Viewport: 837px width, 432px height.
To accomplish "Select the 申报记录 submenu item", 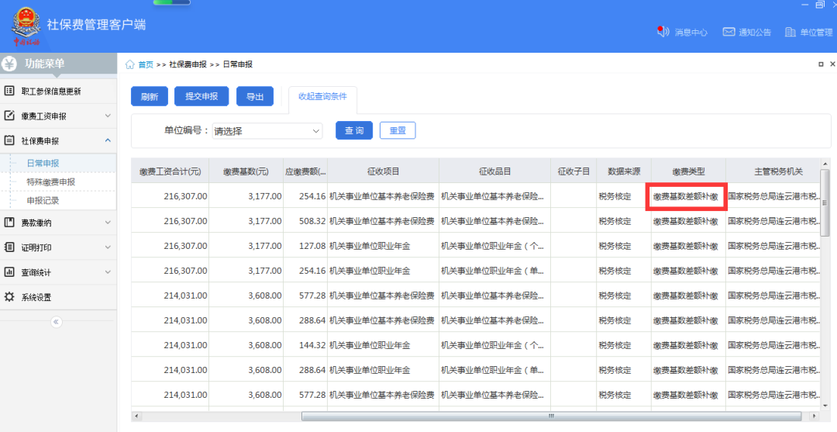I will tap(43, 201).
